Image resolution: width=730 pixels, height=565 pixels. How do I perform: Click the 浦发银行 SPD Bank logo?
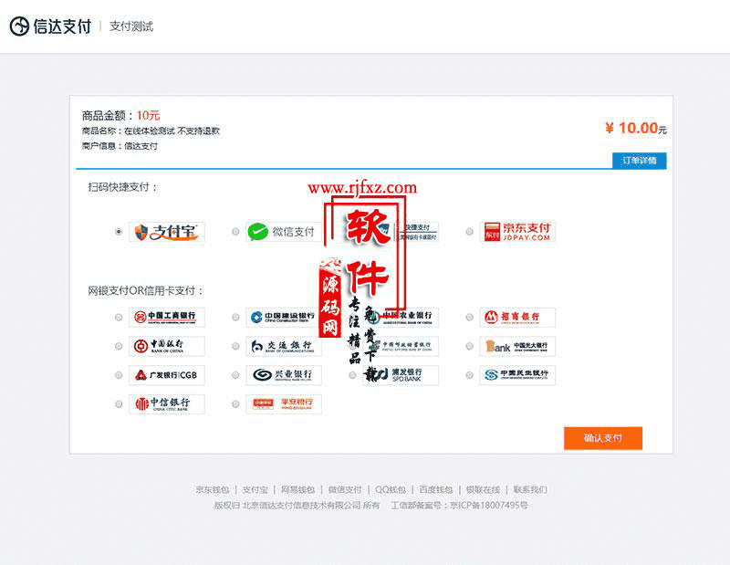401,375
